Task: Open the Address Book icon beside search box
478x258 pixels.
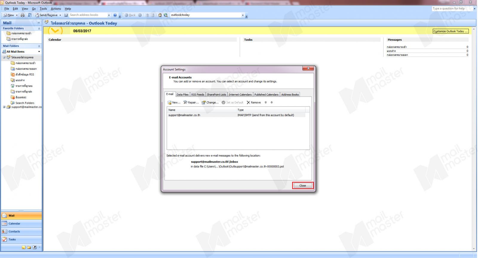Action: tap(66, 15)
